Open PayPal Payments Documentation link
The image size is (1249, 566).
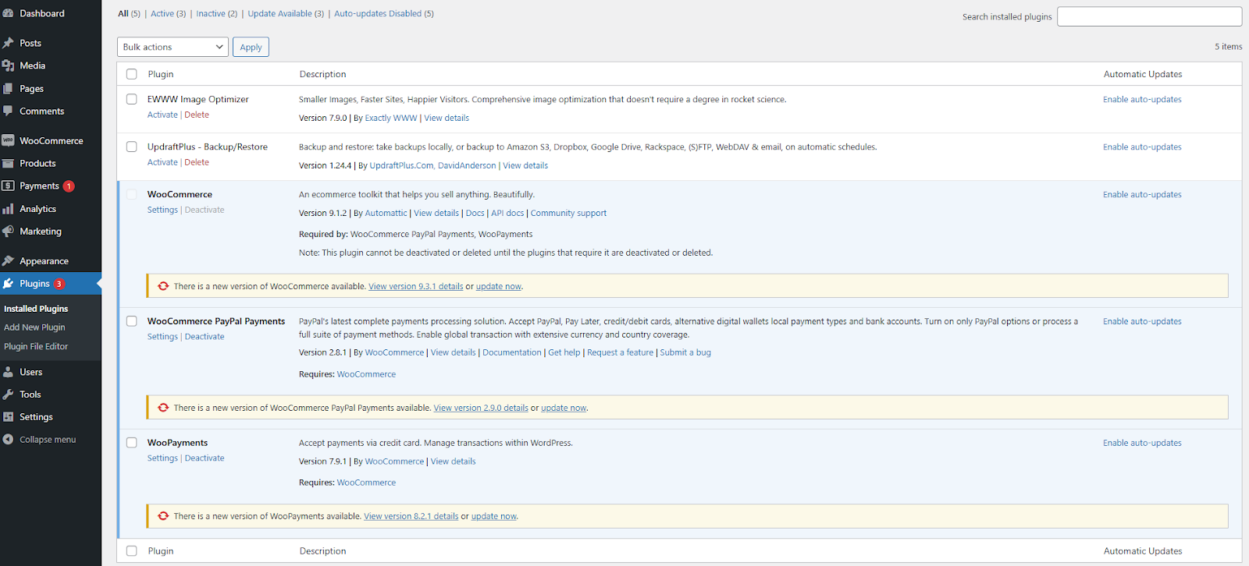tap(512, 352)
